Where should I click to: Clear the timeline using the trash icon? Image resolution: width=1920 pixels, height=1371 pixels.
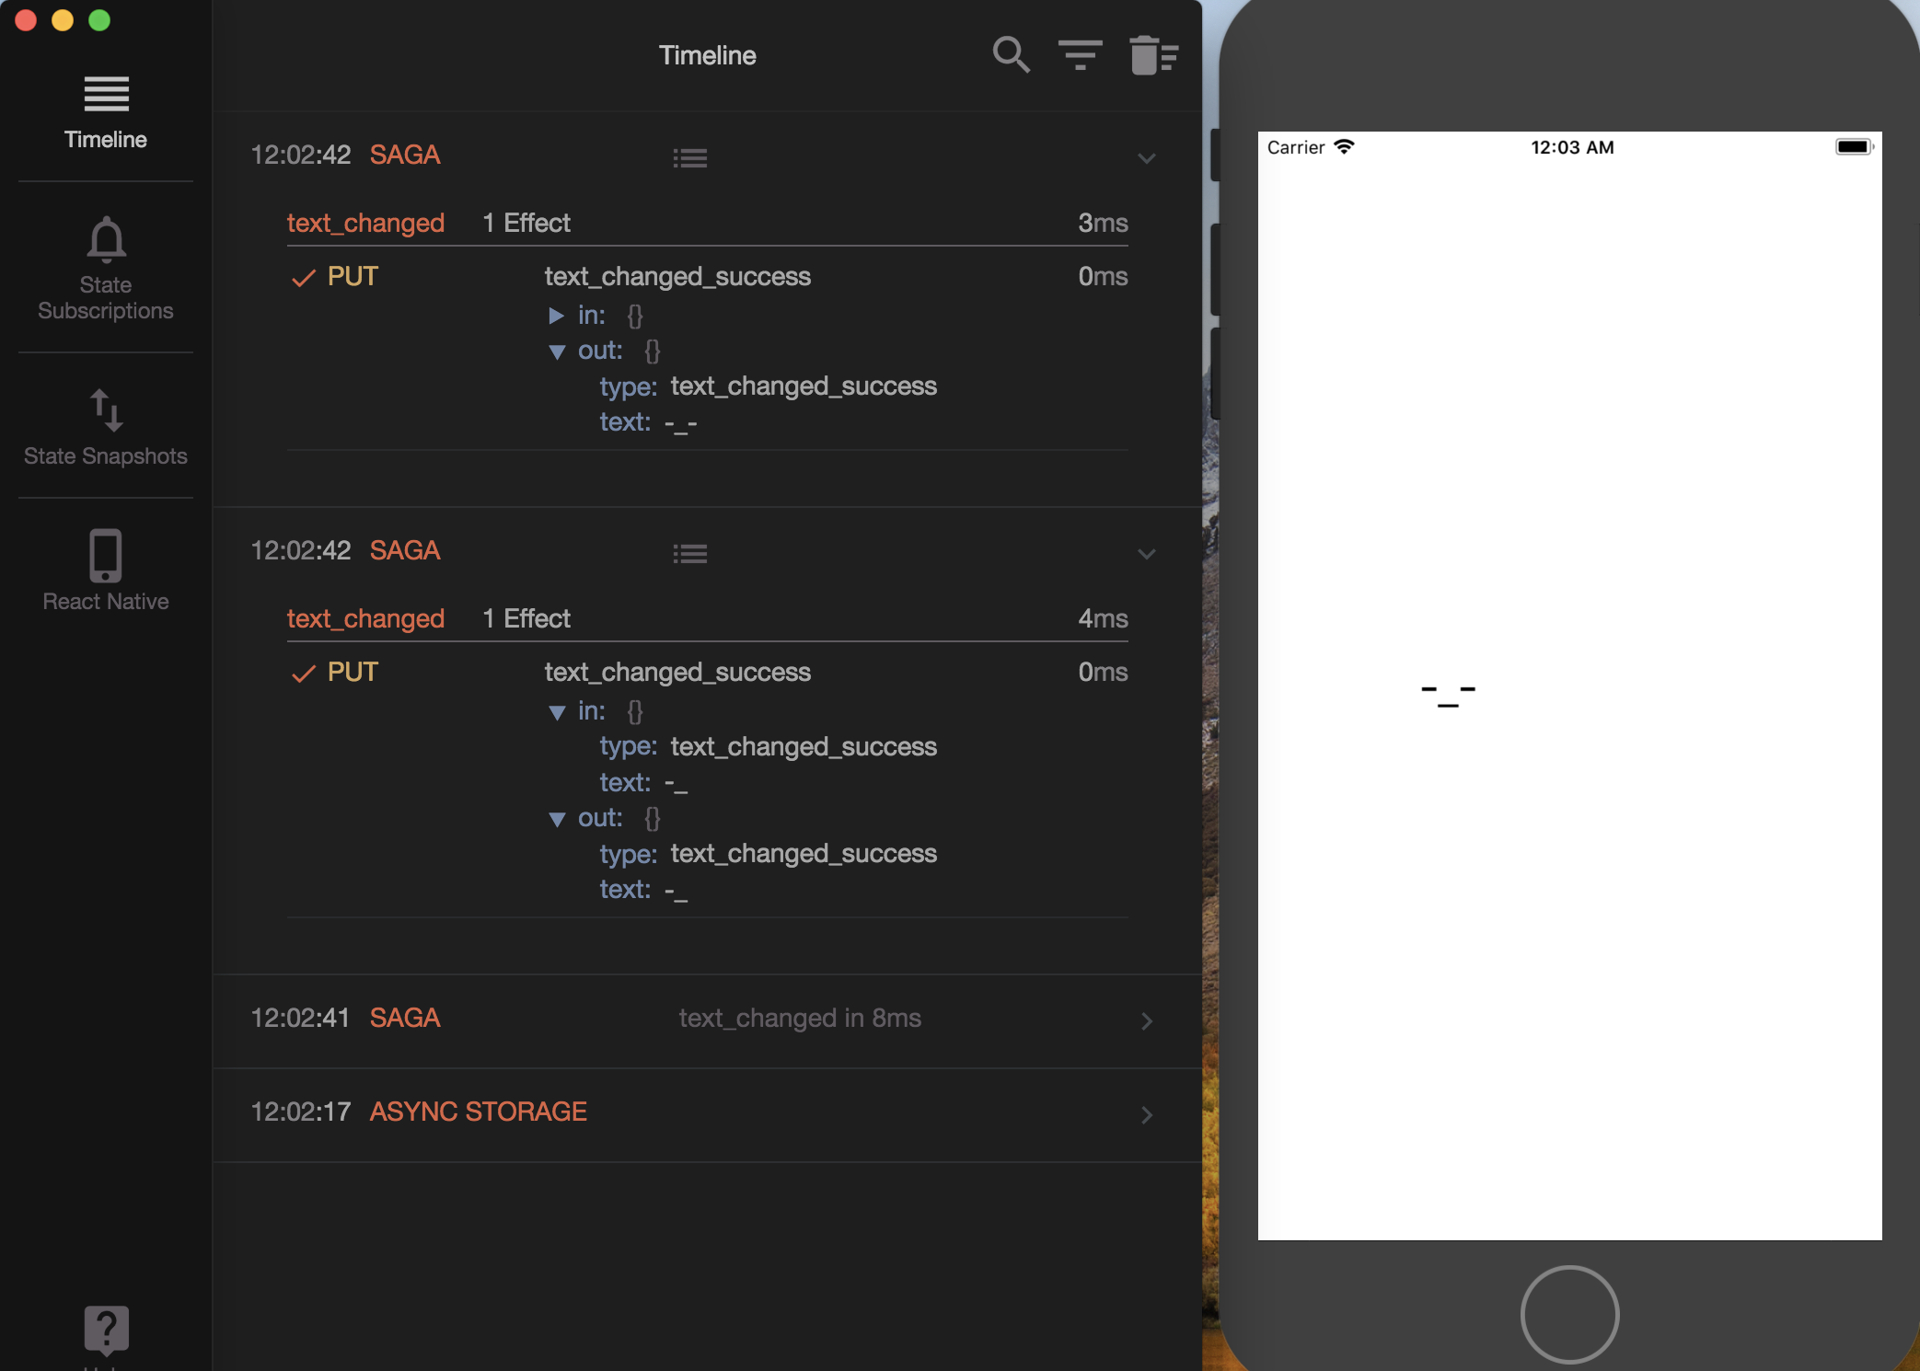pyautogui.click(x=1151, y=54)
